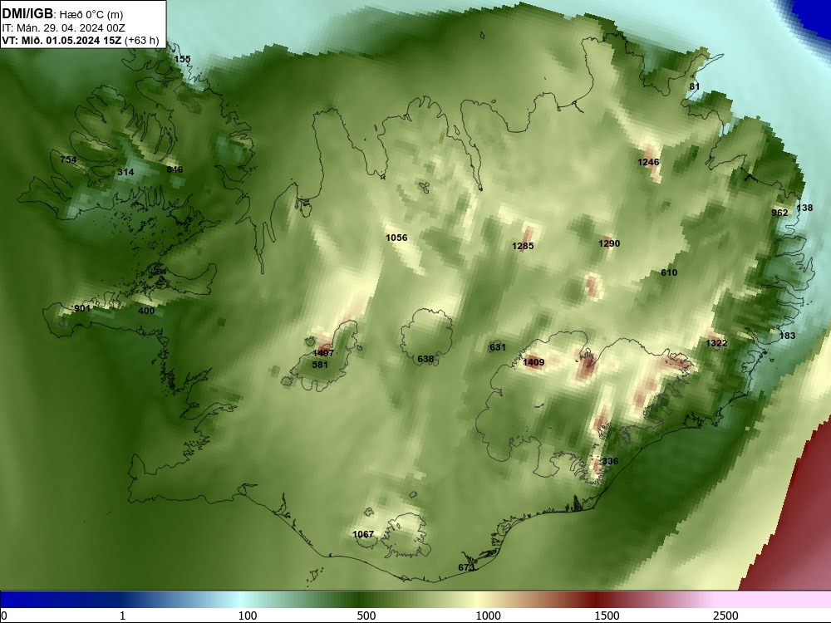Viewport: 831px width, 623px height.
Task: Select the value 631 on the map
Action: click(x=497, y=347)
